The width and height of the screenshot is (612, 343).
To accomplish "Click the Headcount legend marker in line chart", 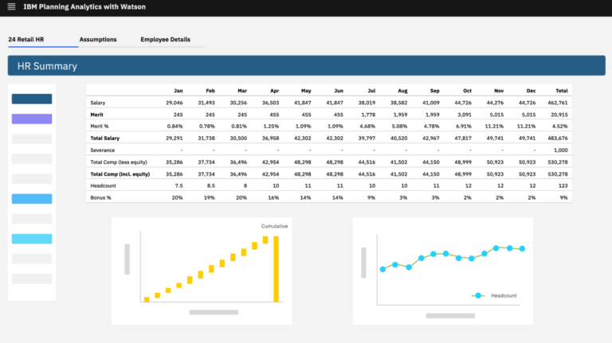I will [478, 295].
